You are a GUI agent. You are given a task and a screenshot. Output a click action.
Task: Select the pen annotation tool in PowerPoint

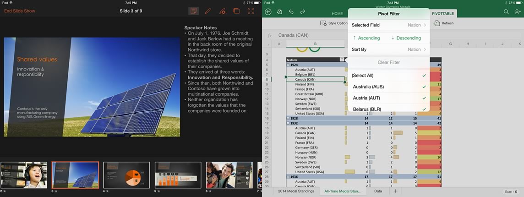click(x=208, y=11)
